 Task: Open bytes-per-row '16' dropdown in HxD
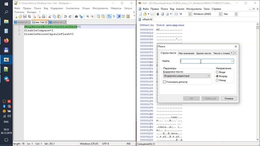click(x=190, y=14)
